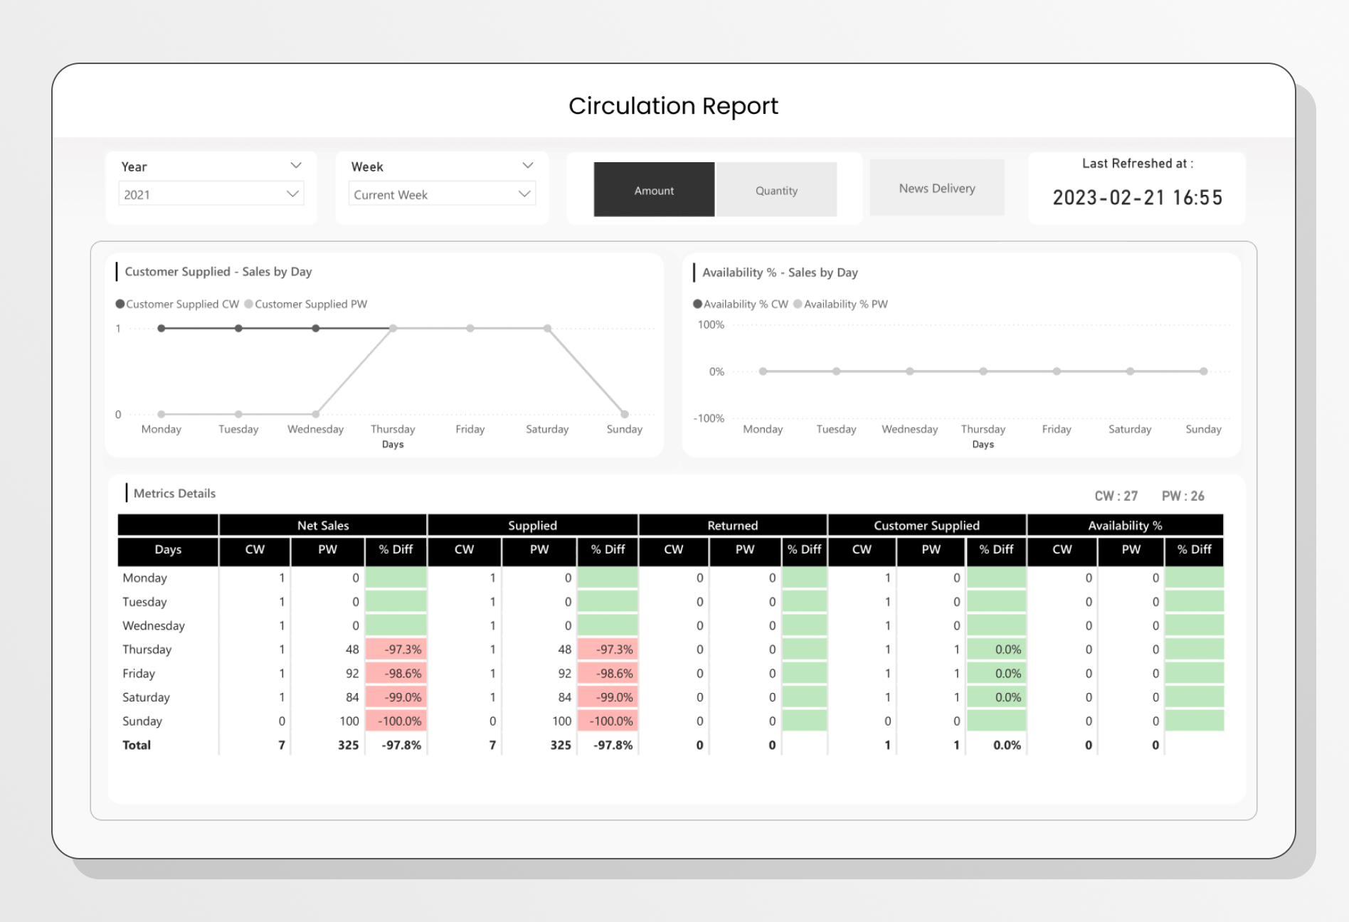This screenshot has width=1349, height=922.
Task: Switch to the Quantity view
Action: pyautogui.click(x=776, y=190)
